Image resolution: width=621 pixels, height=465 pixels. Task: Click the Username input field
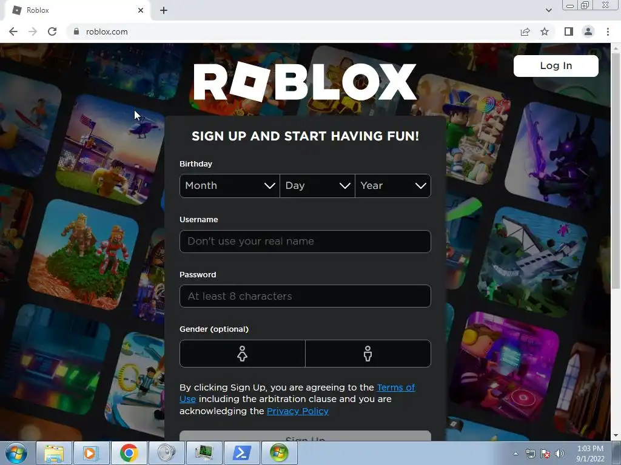(x=305, y=241)
